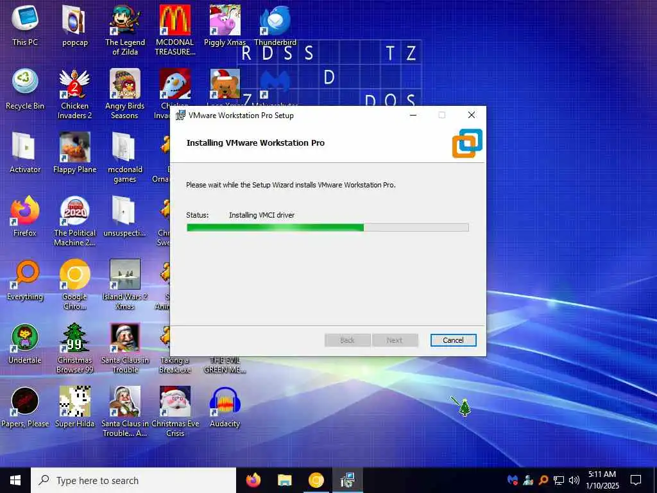Select The Political Machine 2020 shortcut
This screenshot has width=657, height=493.
coord(74,221)
